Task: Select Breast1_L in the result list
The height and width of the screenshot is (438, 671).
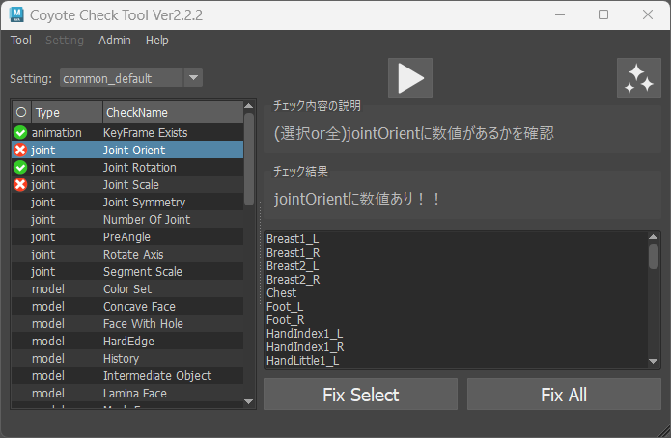Action: [x=292, y=239]
